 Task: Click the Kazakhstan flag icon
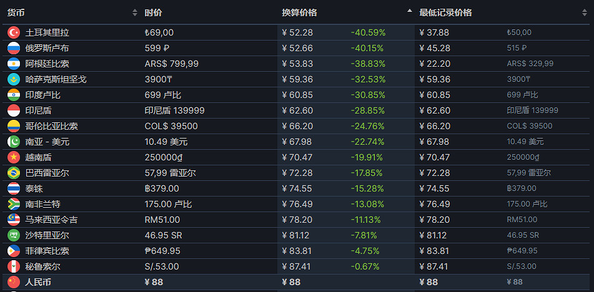point(14,79)
